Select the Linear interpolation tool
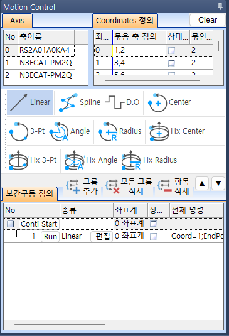 pyautogui.click(x=29, y=102)
